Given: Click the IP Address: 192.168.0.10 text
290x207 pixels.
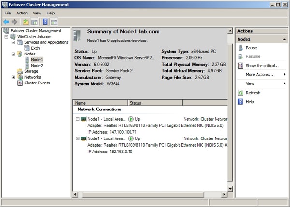Looking at the screenshot, I should [110, 152].
